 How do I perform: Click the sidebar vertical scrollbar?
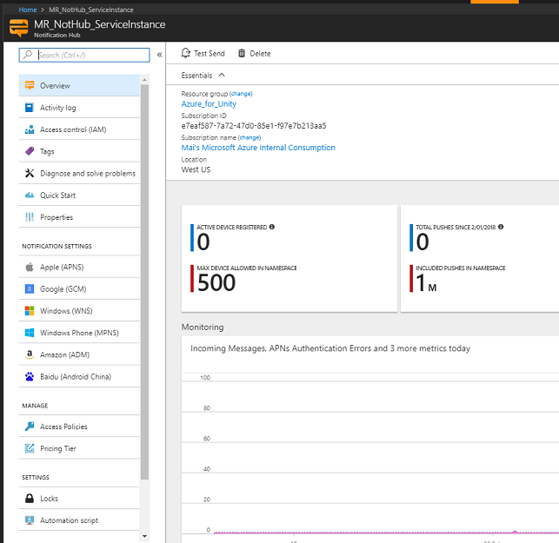tap(144, 278)
